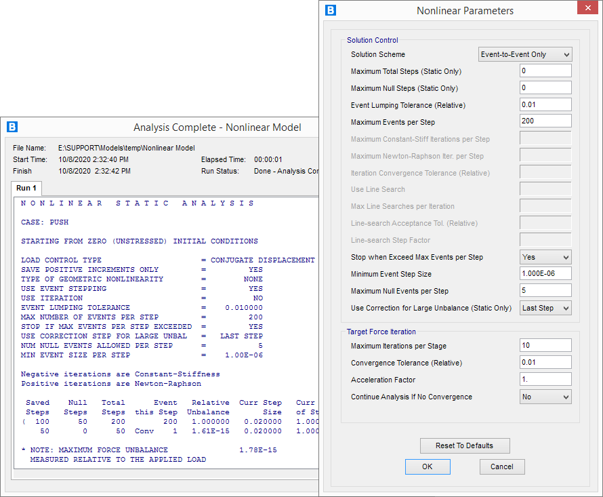Image resolution: width=603 pixels, height=497 pixels.
Task: Click 'LAST STEP' value in log
Action: [x=241, y=336]
